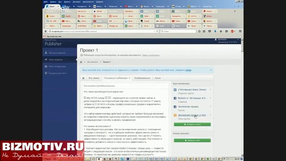Screen dimensions: 286x161
Task: Expand dropdown arrow of Odnoklassniki target
Action: 210,115
